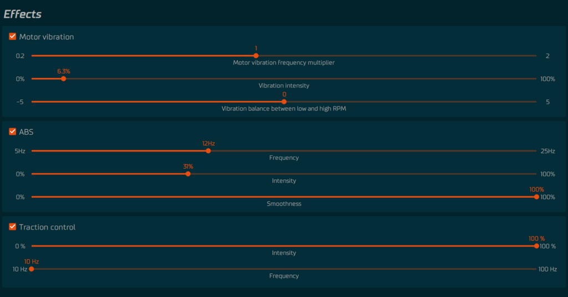The height and width of the screenshot is (297, 568).
Task: Select Traction control Frequency handle at 10 Hz
Action: pyautogui.click(x=32, y=269)
